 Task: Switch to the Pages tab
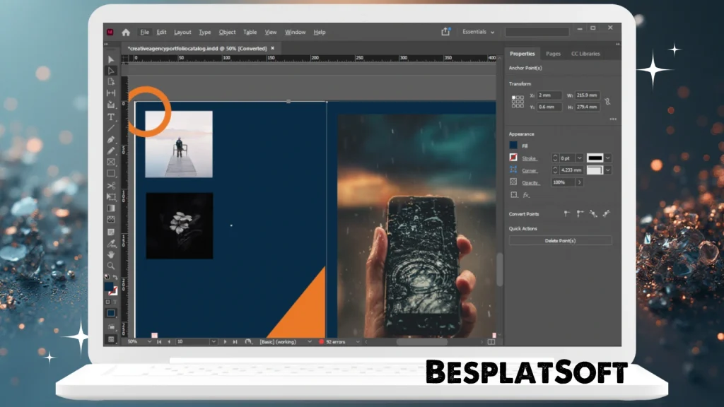tap(553, 54)
